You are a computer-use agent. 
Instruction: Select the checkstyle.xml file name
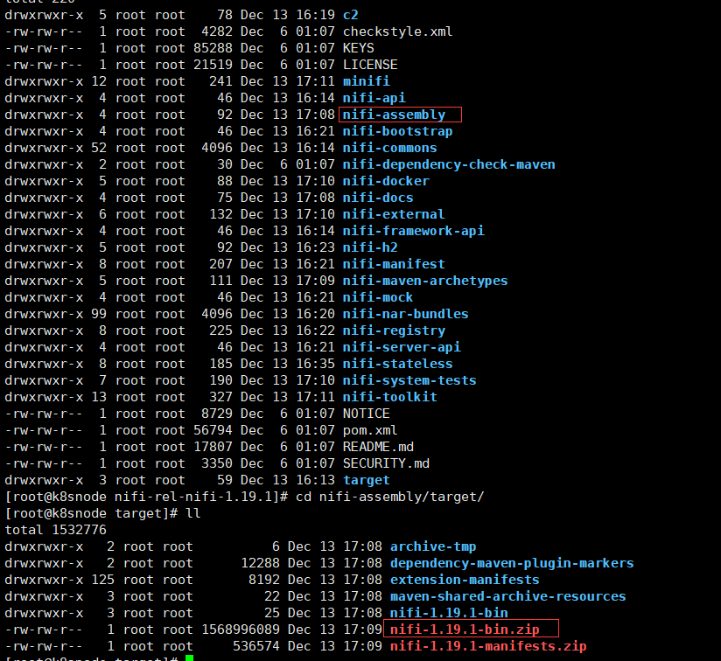[x=398, y=31]
